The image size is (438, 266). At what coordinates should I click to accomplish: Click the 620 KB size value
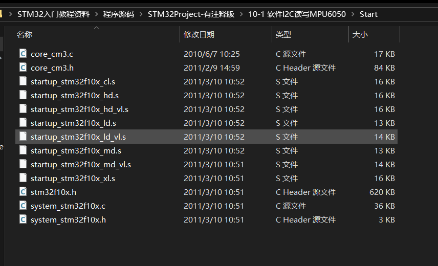point(382,192)
